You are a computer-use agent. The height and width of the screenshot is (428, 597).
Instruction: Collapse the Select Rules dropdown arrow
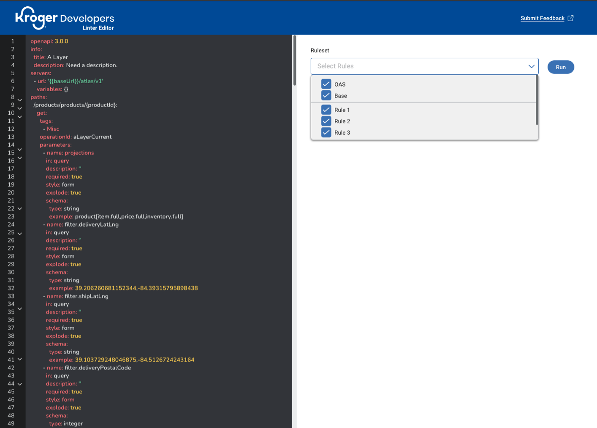[532, 66]
